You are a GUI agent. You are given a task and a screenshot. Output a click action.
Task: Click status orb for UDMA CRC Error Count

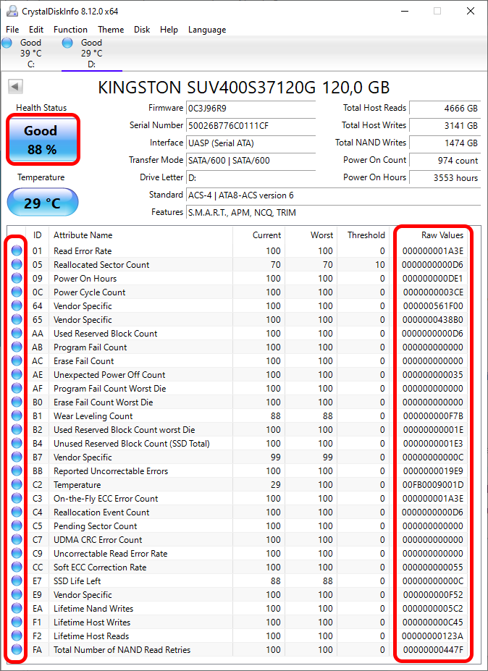17,540
